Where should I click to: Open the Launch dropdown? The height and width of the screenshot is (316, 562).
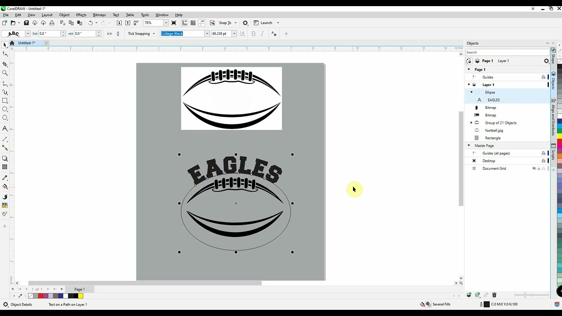[x=278, y=23]
